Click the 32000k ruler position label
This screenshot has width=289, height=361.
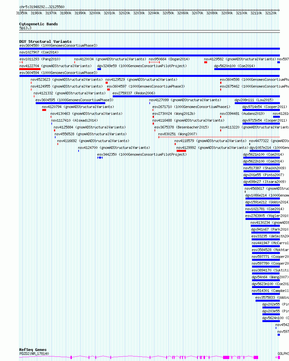[x=95, y=13]
